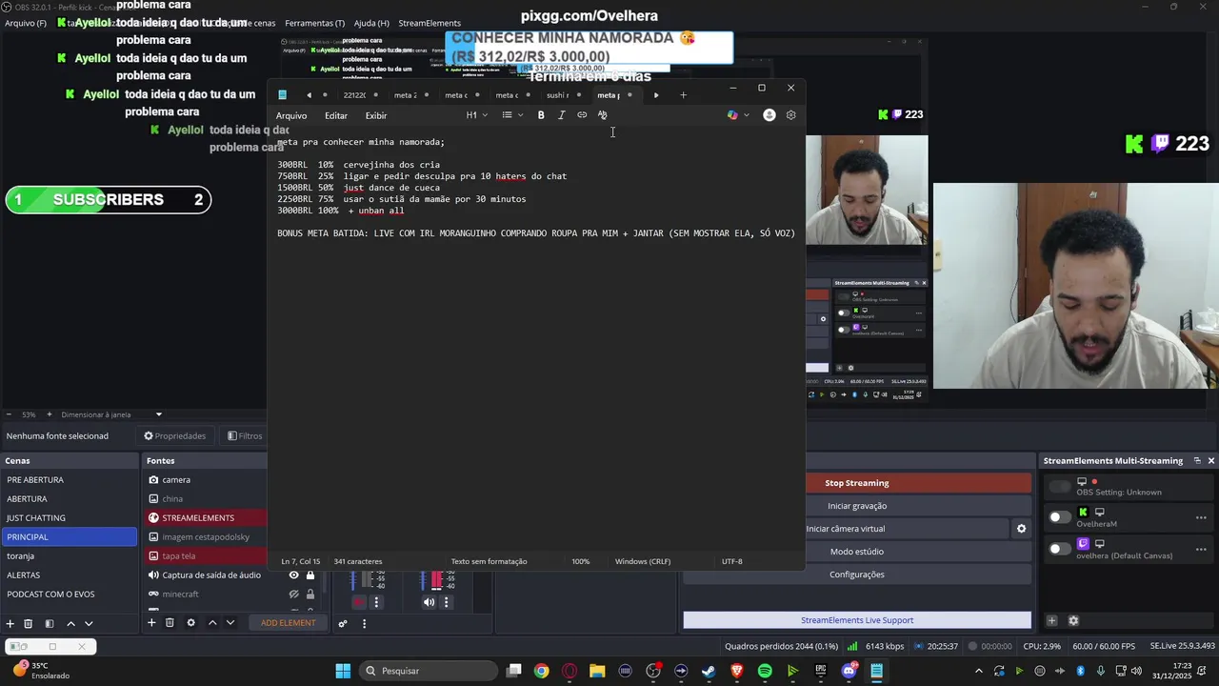Switch to 22122 Notepad tab
The height and width of the screenshot is (686, 1219).
(x=354, y=95)
